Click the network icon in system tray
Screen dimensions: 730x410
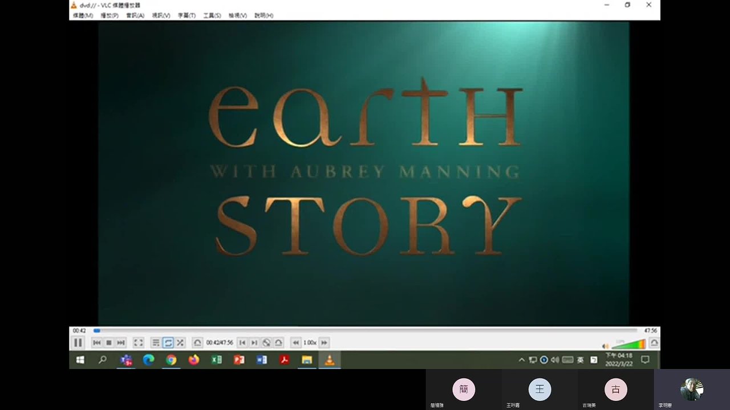click(533, 360)
